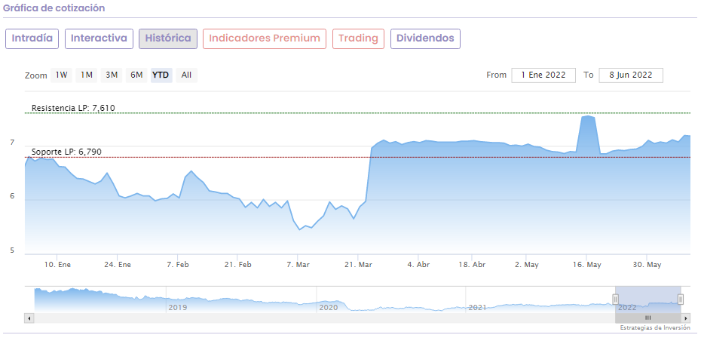Set zoom range to 1W
Image resolution: width=701 pixels, height=338 pixels.
61,75
